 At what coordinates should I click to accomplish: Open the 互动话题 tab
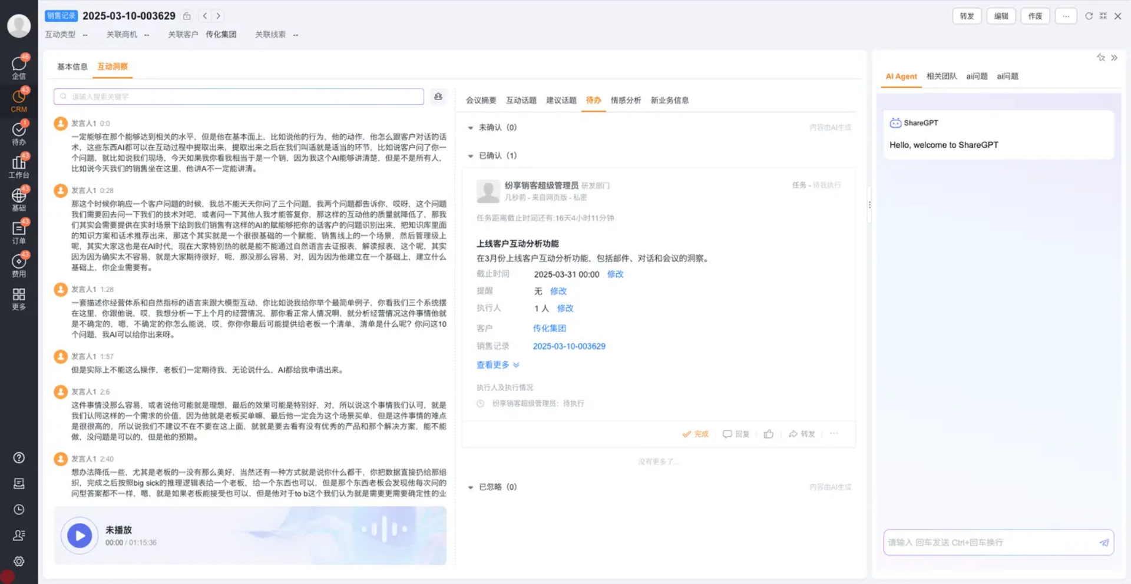(x=521, y=100)
